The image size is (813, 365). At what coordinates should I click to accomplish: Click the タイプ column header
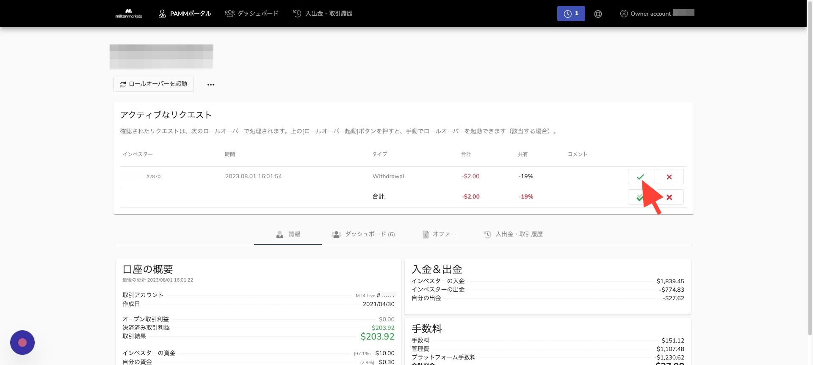(x=380, y=154)
